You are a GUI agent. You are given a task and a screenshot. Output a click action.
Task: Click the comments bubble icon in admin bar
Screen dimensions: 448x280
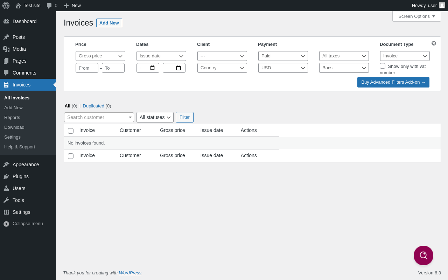point(49,6)
